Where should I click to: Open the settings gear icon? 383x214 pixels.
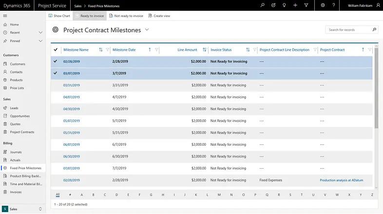(x=323, y=5)
